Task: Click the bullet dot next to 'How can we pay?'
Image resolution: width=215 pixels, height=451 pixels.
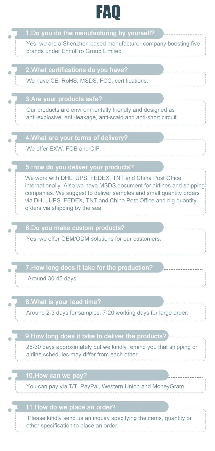Action: pyautogui.click(x=10, y=378)
